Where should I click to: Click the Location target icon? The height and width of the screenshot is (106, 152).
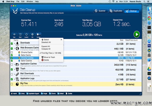(x=26, y=34)
